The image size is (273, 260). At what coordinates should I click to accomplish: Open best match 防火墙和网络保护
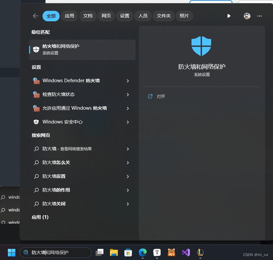(x=82, y=50)
